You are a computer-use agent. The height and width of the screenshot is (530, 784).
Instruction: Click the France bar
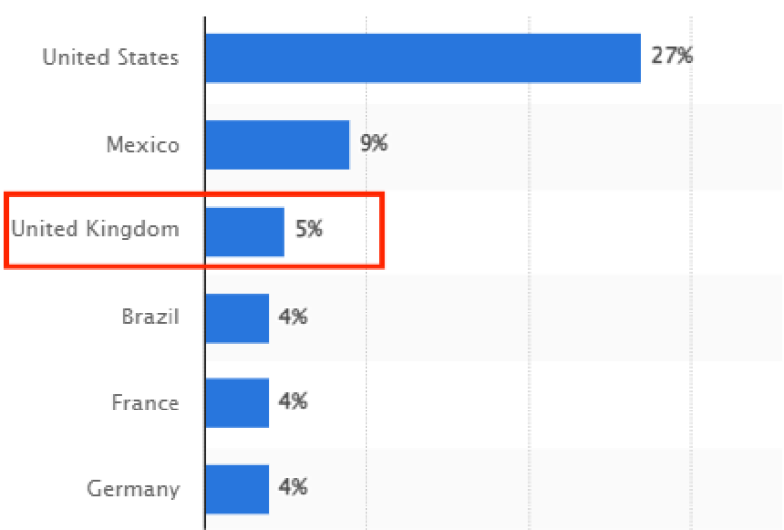click(x=237, y=403)
